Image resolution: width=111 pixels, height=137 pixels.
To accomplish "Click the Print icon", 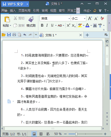I will (x=14, y=35).
